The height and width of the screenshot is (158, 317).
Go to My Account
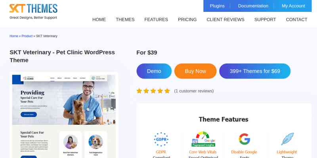click(293, 6)
